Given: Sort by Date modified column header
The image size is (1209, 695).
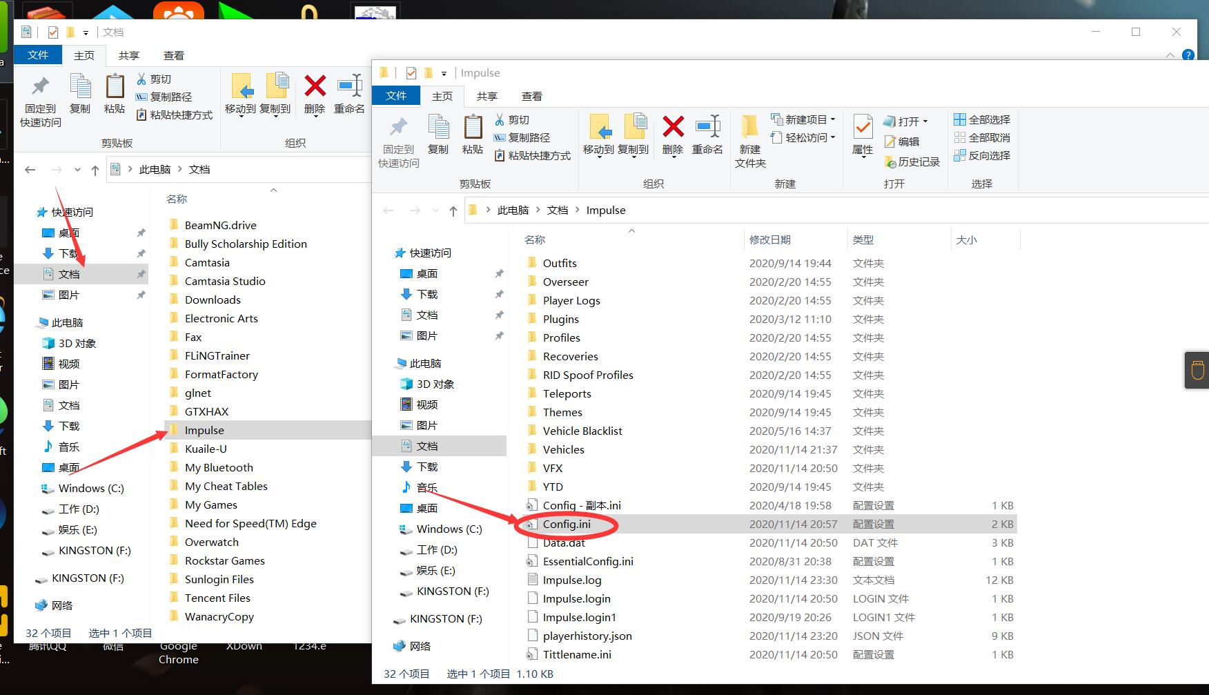Looking at the screenshot, I should point(770,239).
